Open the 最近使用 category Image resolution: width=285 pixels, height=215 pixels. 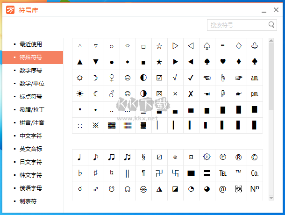pos(33,44)
